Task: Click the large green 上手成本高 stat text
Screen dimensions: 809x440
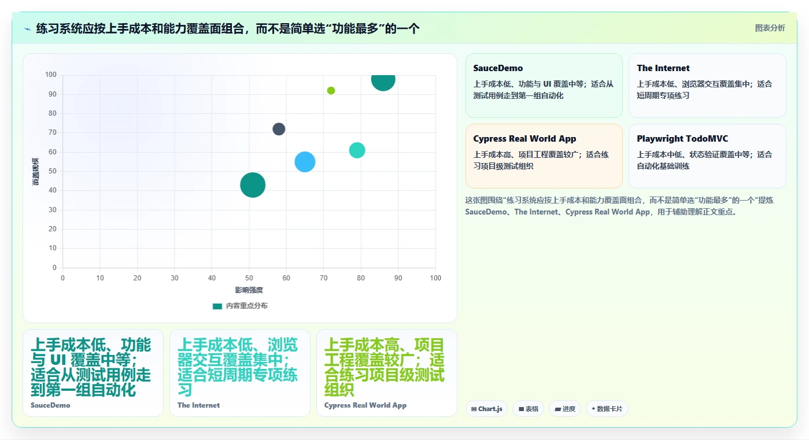Action: pos(385,368)
